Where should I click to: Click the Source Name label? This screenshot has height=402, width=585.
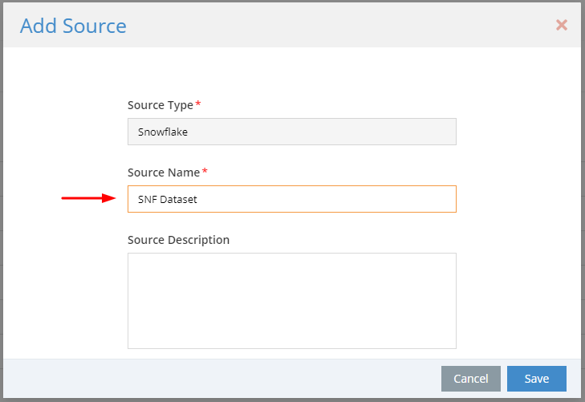coord(164,173)
